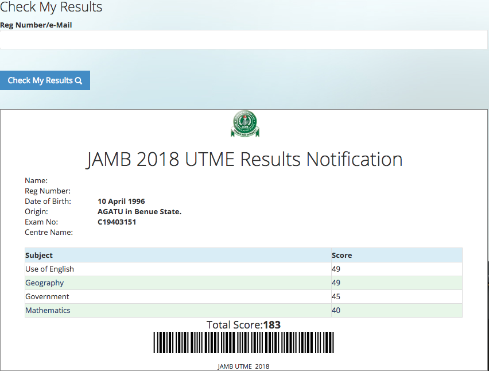Click the Geography score 49
The width and height of the screenshot is (489, 371).
click(397, 283)
